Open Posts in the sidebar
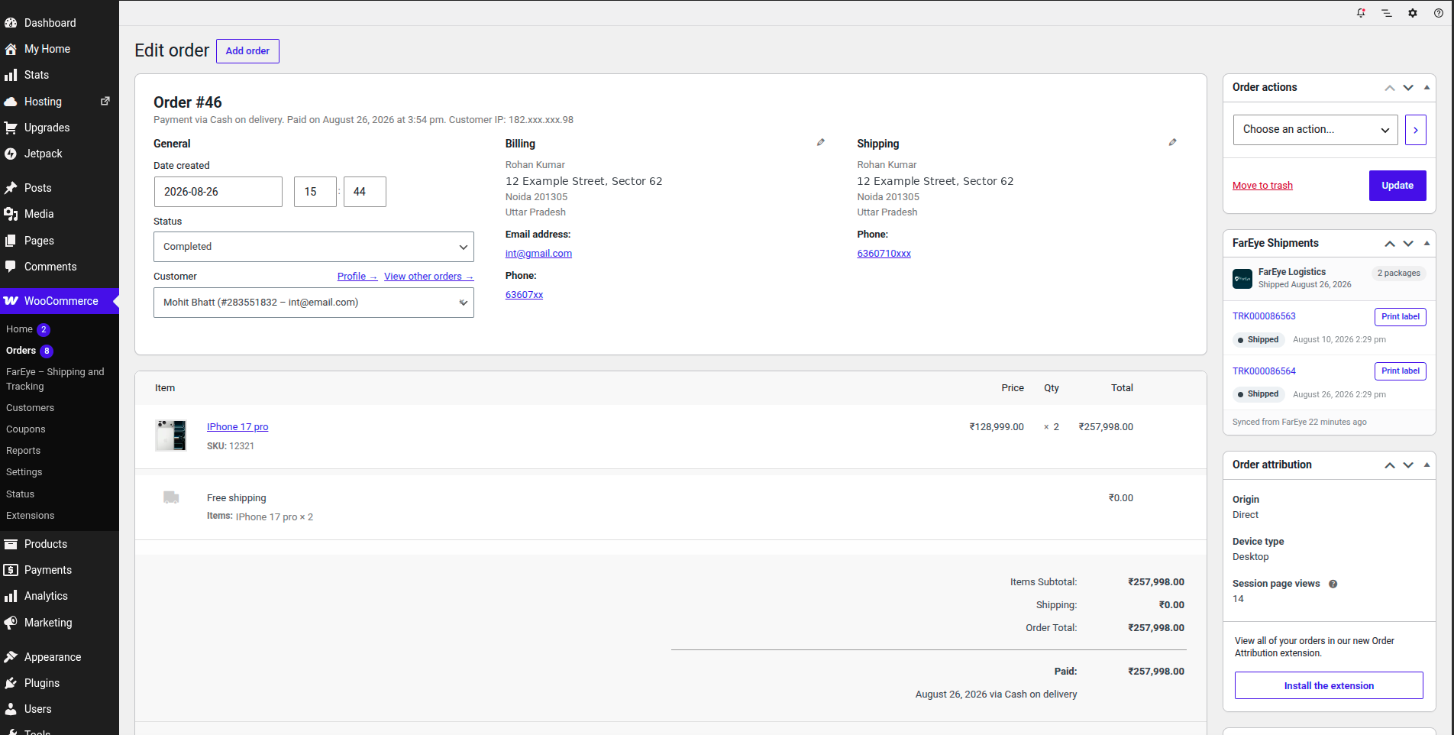Screen dimensions: 1454x735 click(60, 188)
